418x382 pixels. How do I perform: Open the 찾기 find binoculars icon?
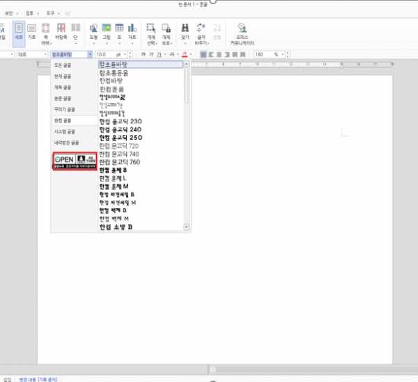(x=185, y=34)
